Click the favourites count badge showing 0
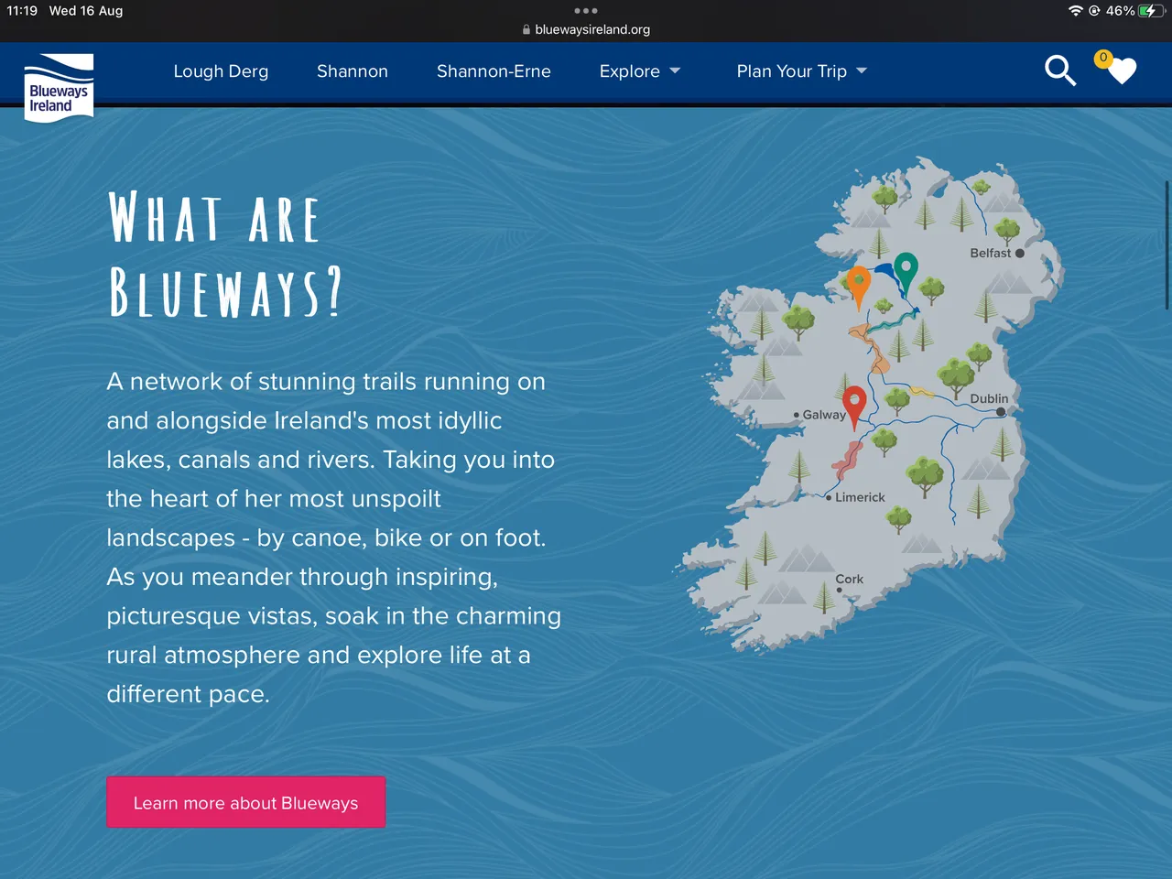 (x=1103, y=58)
